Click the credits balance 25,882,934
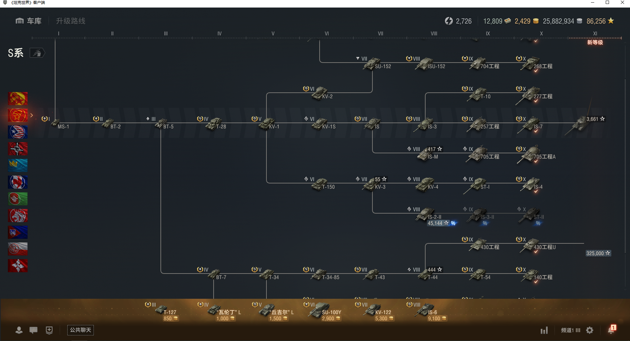 pos(562,21)
